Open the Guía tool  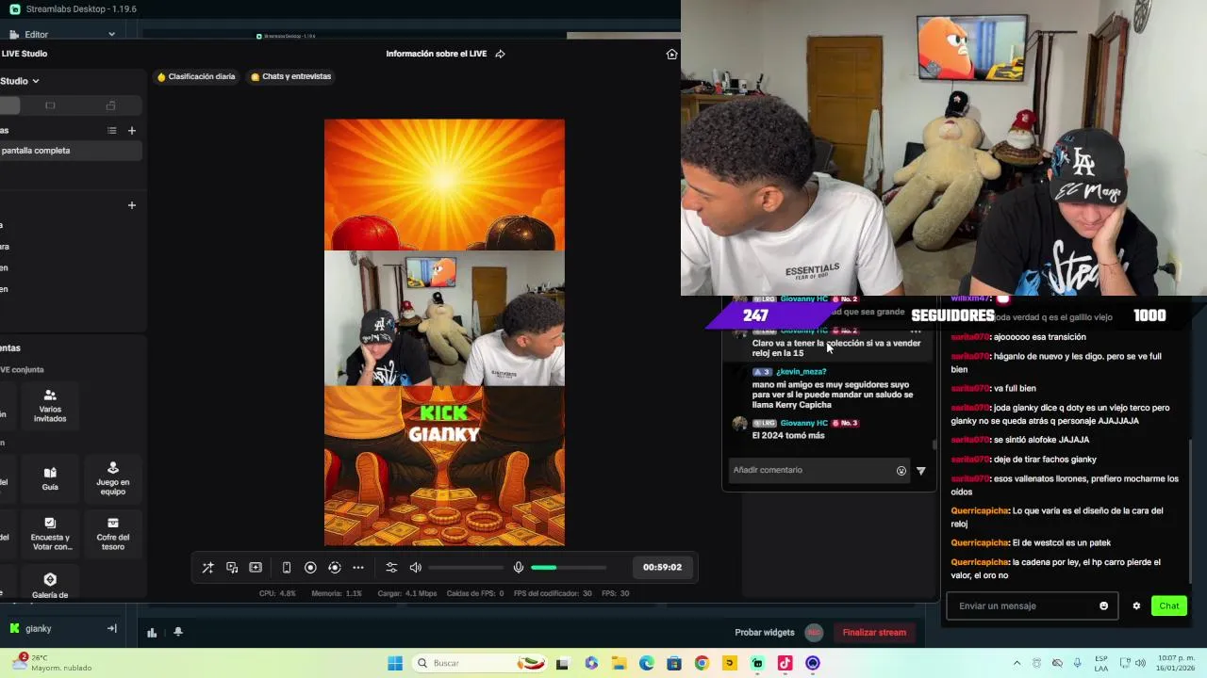click(x=50, y=478)
